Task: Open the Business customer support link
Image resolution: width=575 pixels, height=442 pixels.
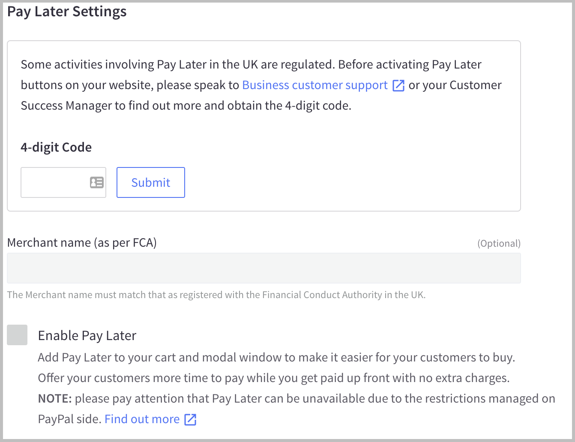Action: (314, 85)
